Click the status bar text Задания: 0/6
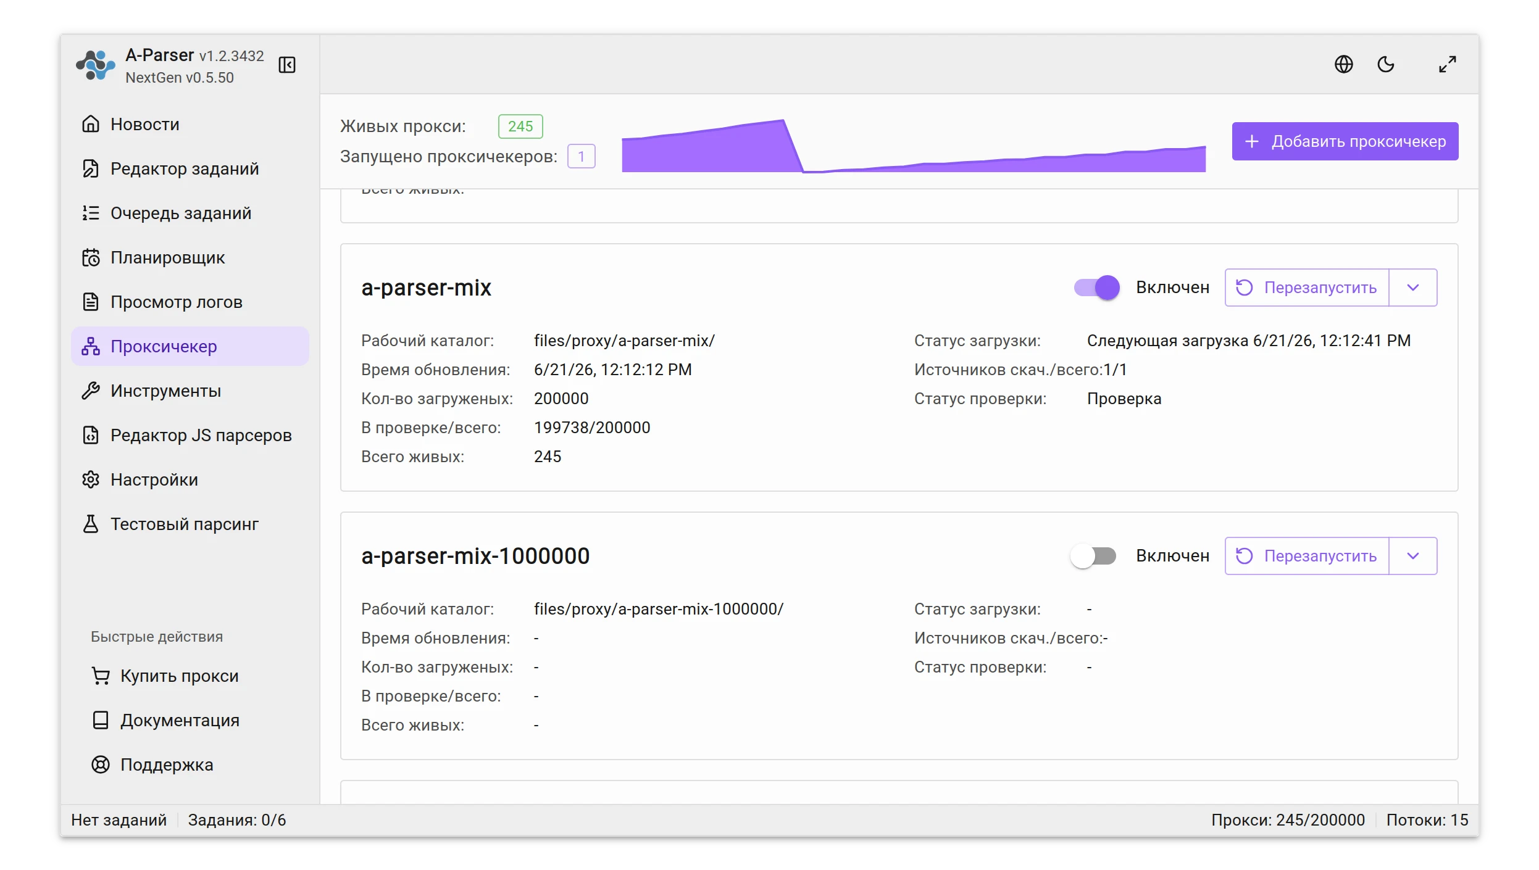The width and height of the screenshot is (1539, 870). [237, 820]
